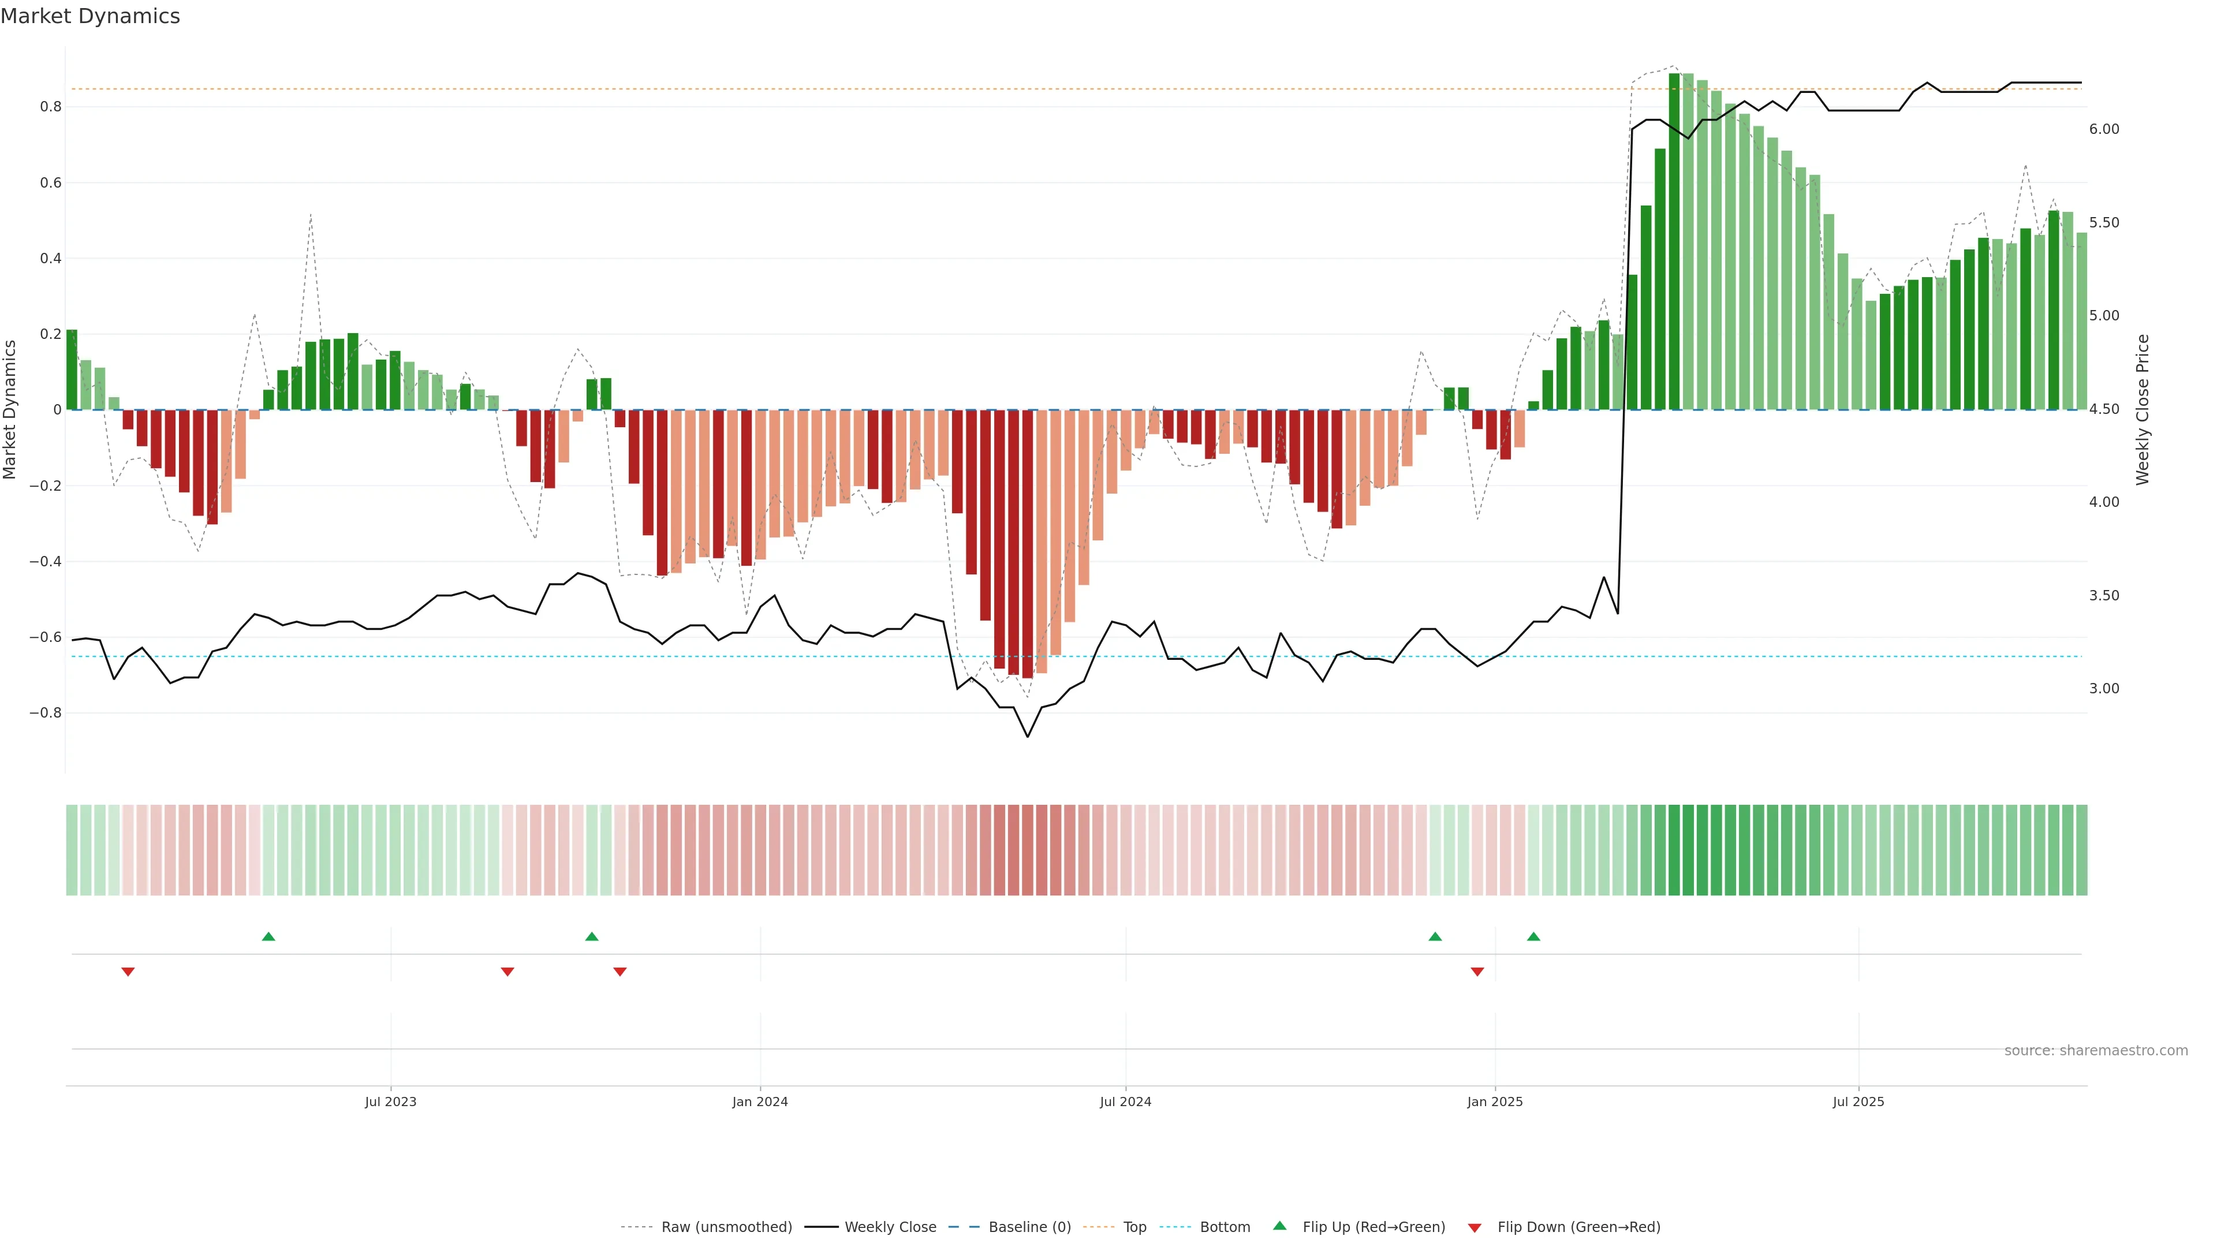Click the last green flip-up marker near Jan 2025
2217x1247 pixels.
[1533, 936]
